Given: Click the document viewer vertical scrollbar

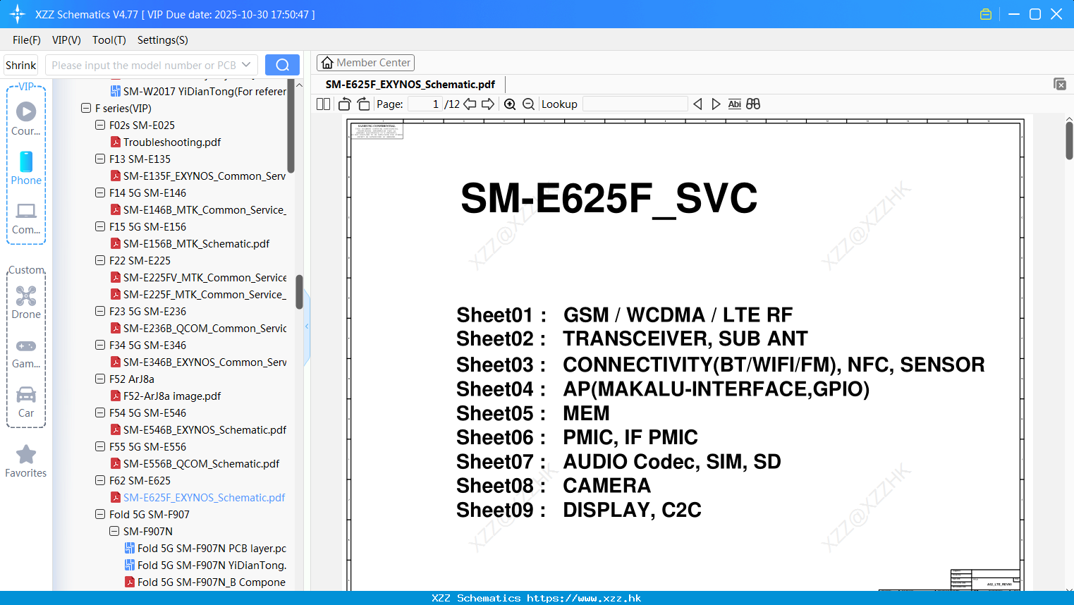Looking at the screenshot, I should 1069,140.
